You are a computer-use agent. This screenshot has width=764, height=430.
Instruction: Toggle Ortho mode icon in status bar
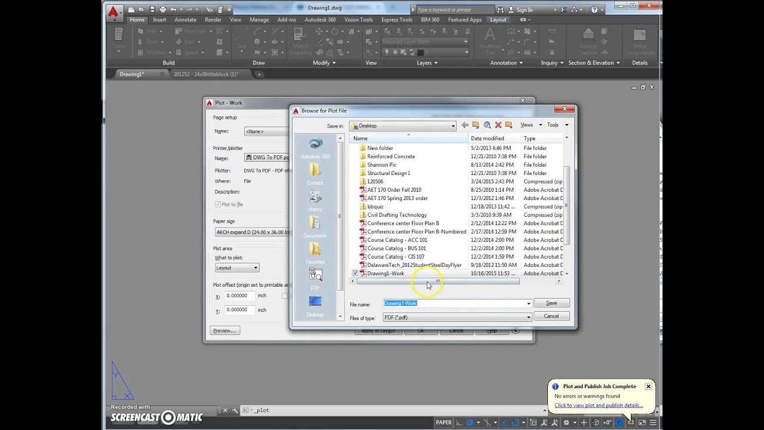[460, 422]
